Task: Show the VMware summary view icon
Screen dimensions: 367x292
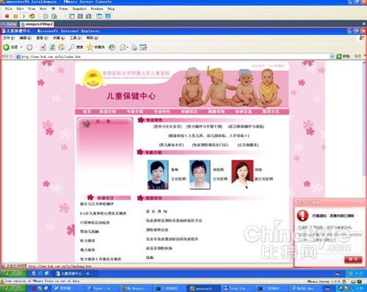Action: click(x=99, y=16)
